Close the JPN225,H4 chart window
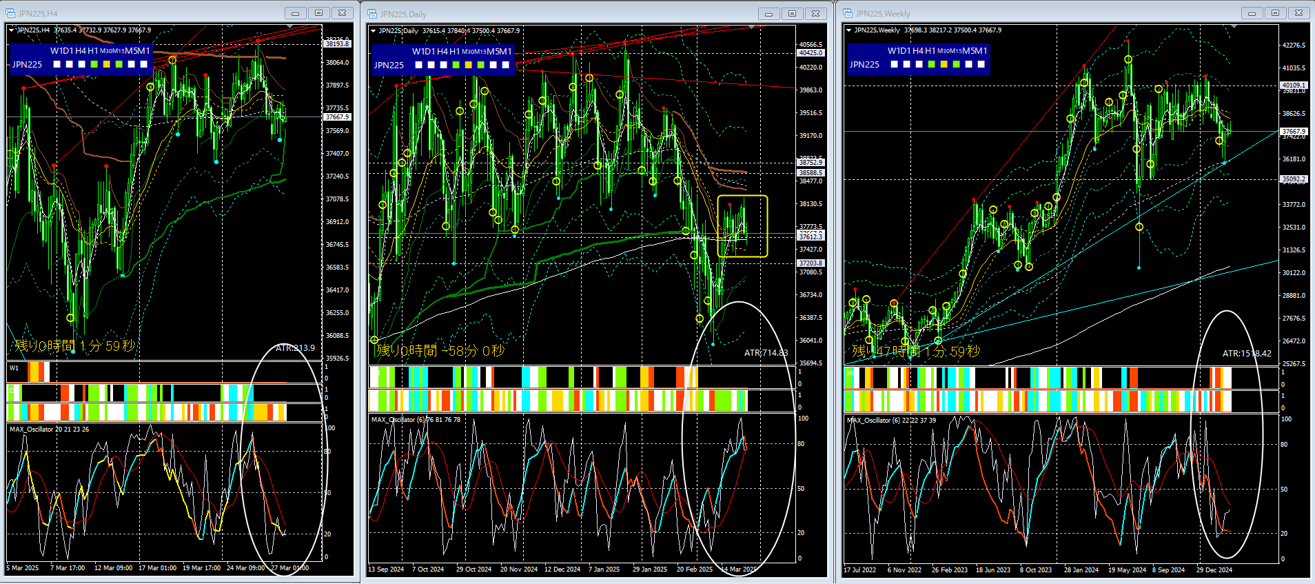This screenshot has height=584, width=1315. point(342,13)
